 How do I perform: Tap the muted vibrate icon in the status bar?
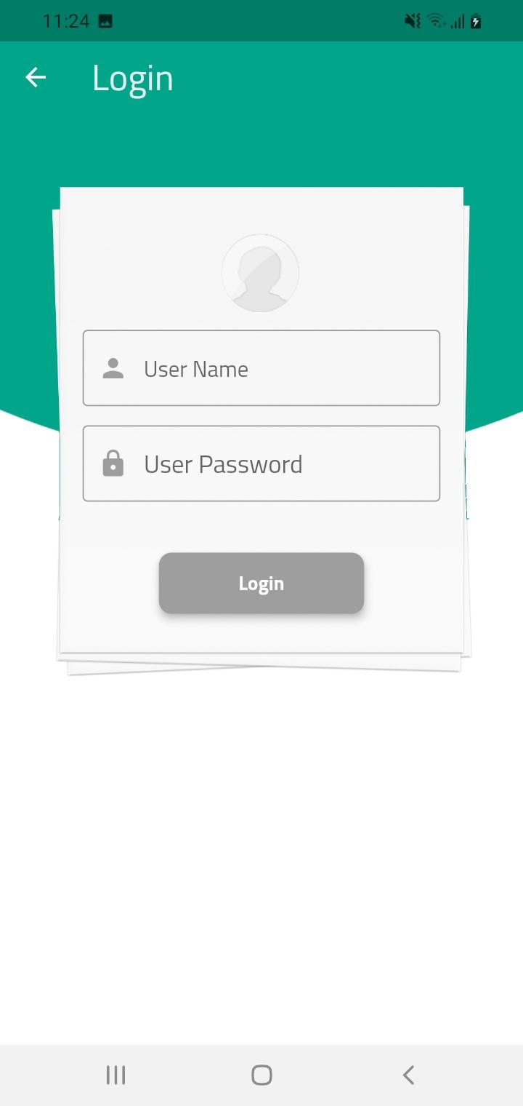click(413, 21)
